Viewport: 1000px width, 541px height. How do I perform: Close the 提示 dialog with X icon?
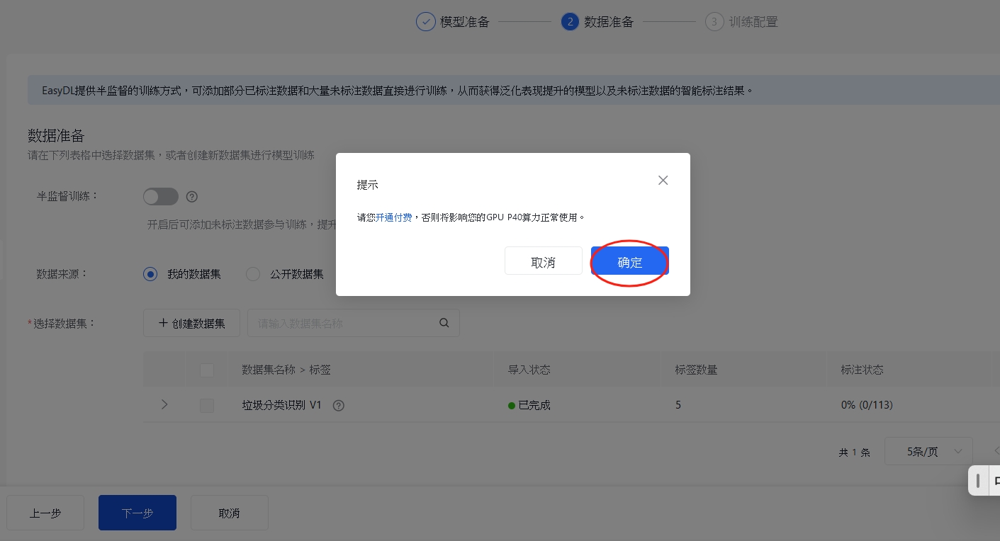[x=663, y=181]
